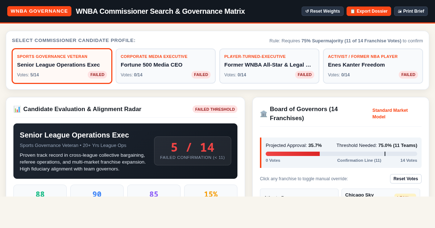
Task: Click the FAILED badge on Fortune 500 Media CEO
Action: (x=201, y=75)
